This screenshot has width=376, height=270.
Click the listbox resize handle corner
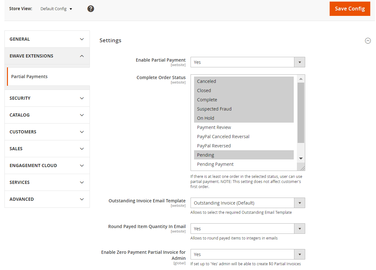[x=302, y=168]
